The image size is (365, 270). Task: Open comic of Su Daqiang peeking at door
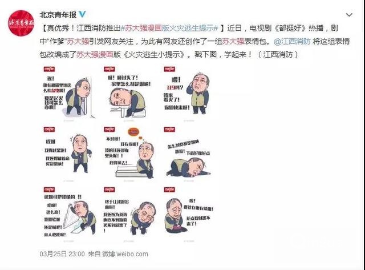click(x=69, y=93)
